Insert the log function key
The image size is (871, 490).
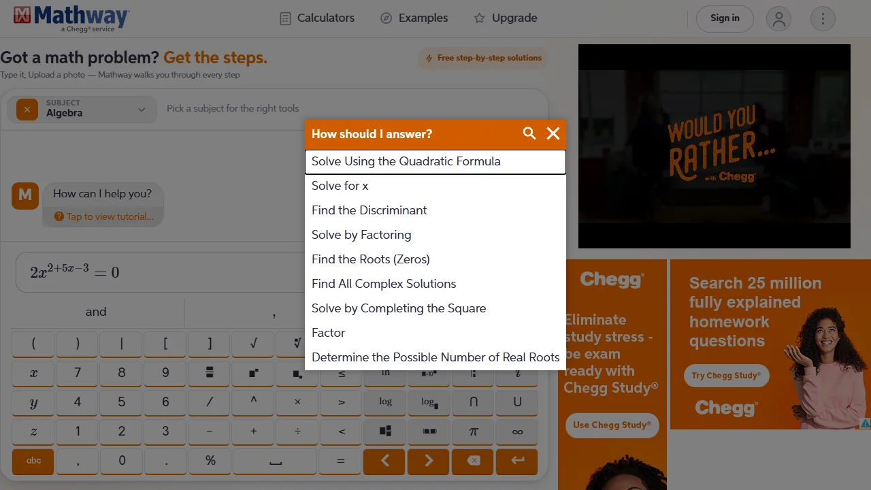click(385, 402)
